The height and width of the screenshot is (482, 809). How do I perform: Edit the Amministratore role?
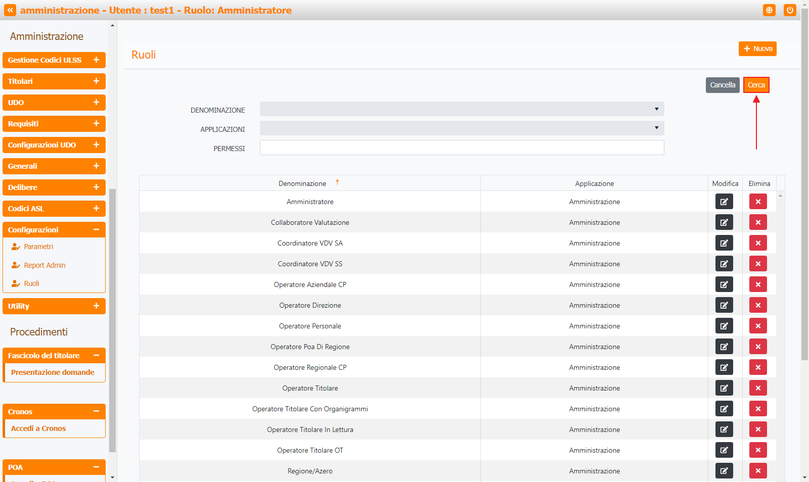(724, 202)
